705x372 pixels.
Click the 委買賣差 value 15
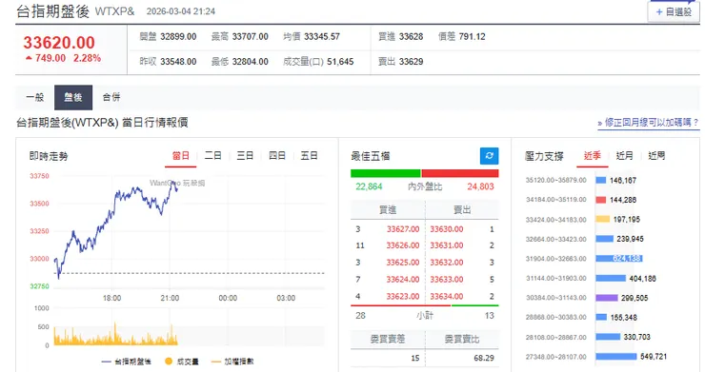[415, 358]
